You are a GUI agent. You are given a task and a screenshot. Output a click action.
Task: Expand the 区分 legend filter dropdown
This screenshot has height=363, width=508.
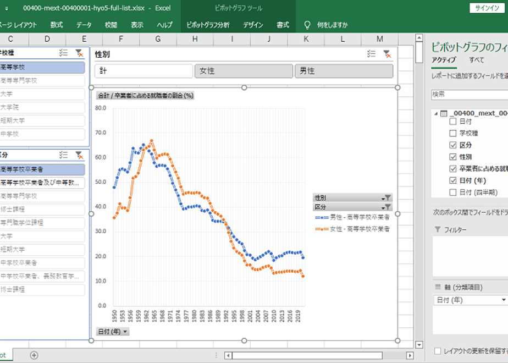pos(387,207)
